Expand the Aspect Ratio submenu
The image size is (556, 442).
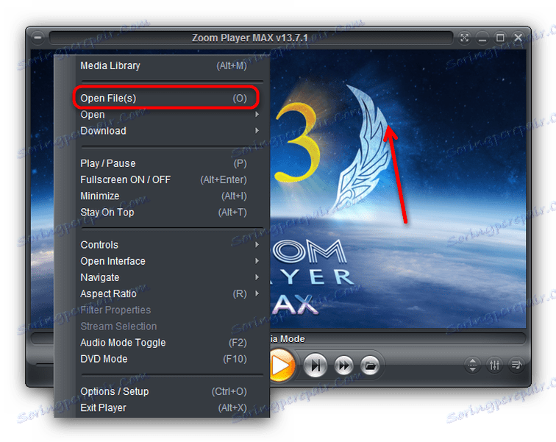(163, 294)
